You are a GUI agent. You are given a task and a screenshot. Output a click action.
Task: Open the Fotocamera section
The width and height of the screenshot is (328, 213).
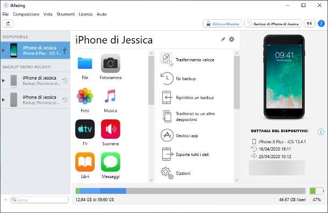tap(110, 63)
